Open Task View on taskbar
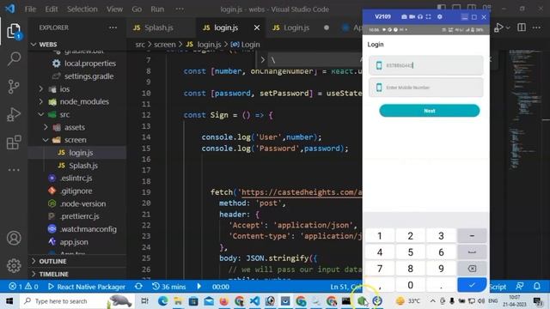The image size is (550, 309). click(x=144, y=301)
